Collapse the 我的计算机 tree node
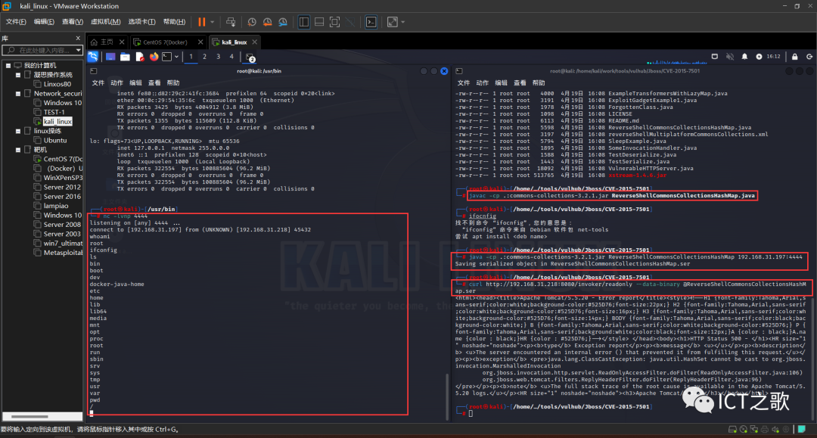Image resolution: width=817 pixels, height=438 pixels. tap(8, 66)
